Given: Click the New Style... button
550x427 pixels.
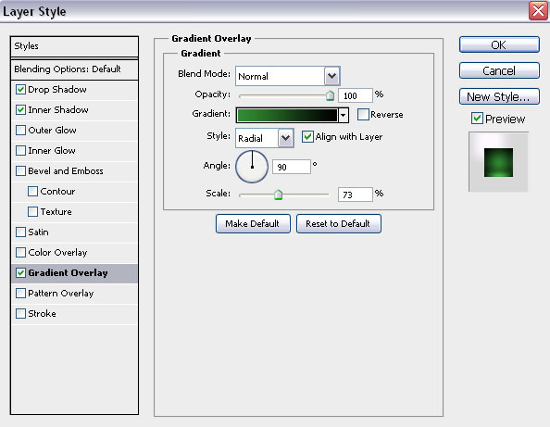Looking at the screenshot, I should pyautogui.click(x=499, y=96).
